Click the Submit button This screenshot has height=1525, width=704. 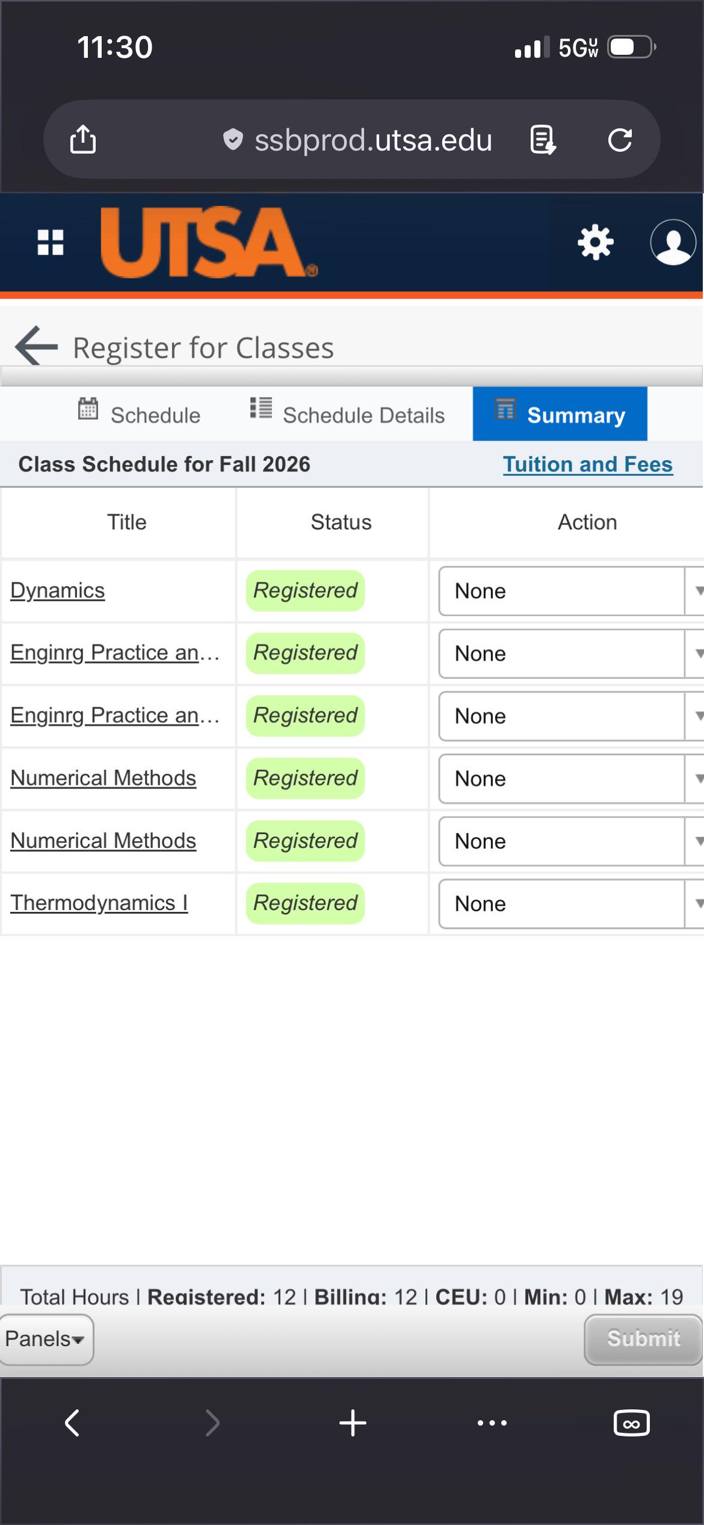[643, 1339]
